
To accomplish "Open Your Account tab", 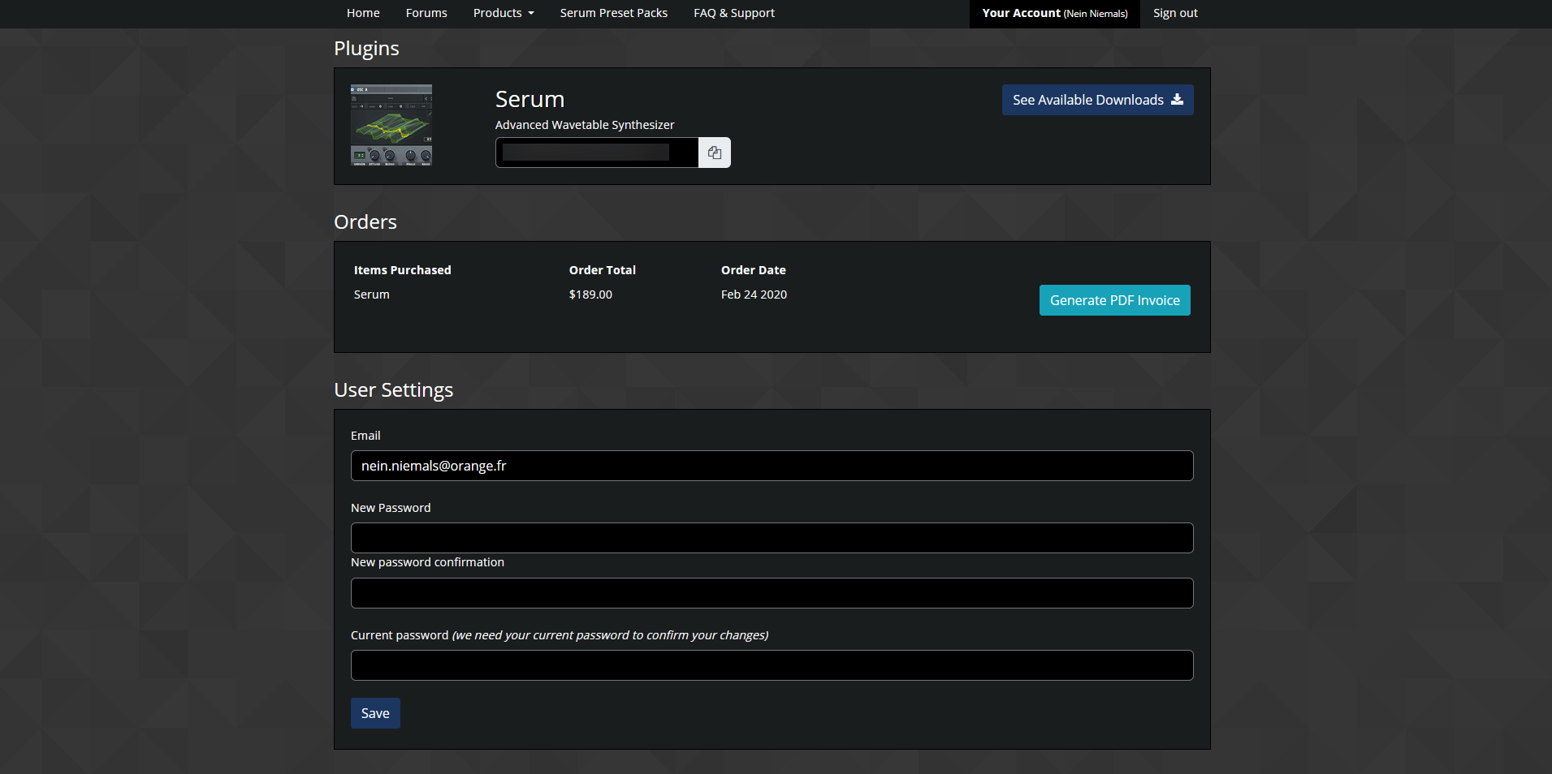I will 1055,14.
